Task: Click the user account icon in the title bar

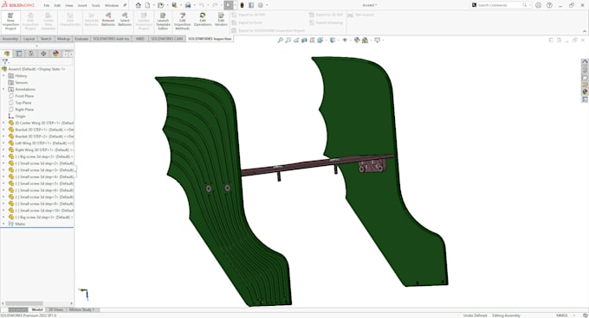Action: 538,5
